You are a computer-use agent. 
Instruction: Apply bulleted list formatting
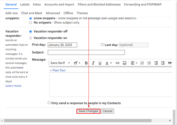pyautogui.click(x=149, y=63)
